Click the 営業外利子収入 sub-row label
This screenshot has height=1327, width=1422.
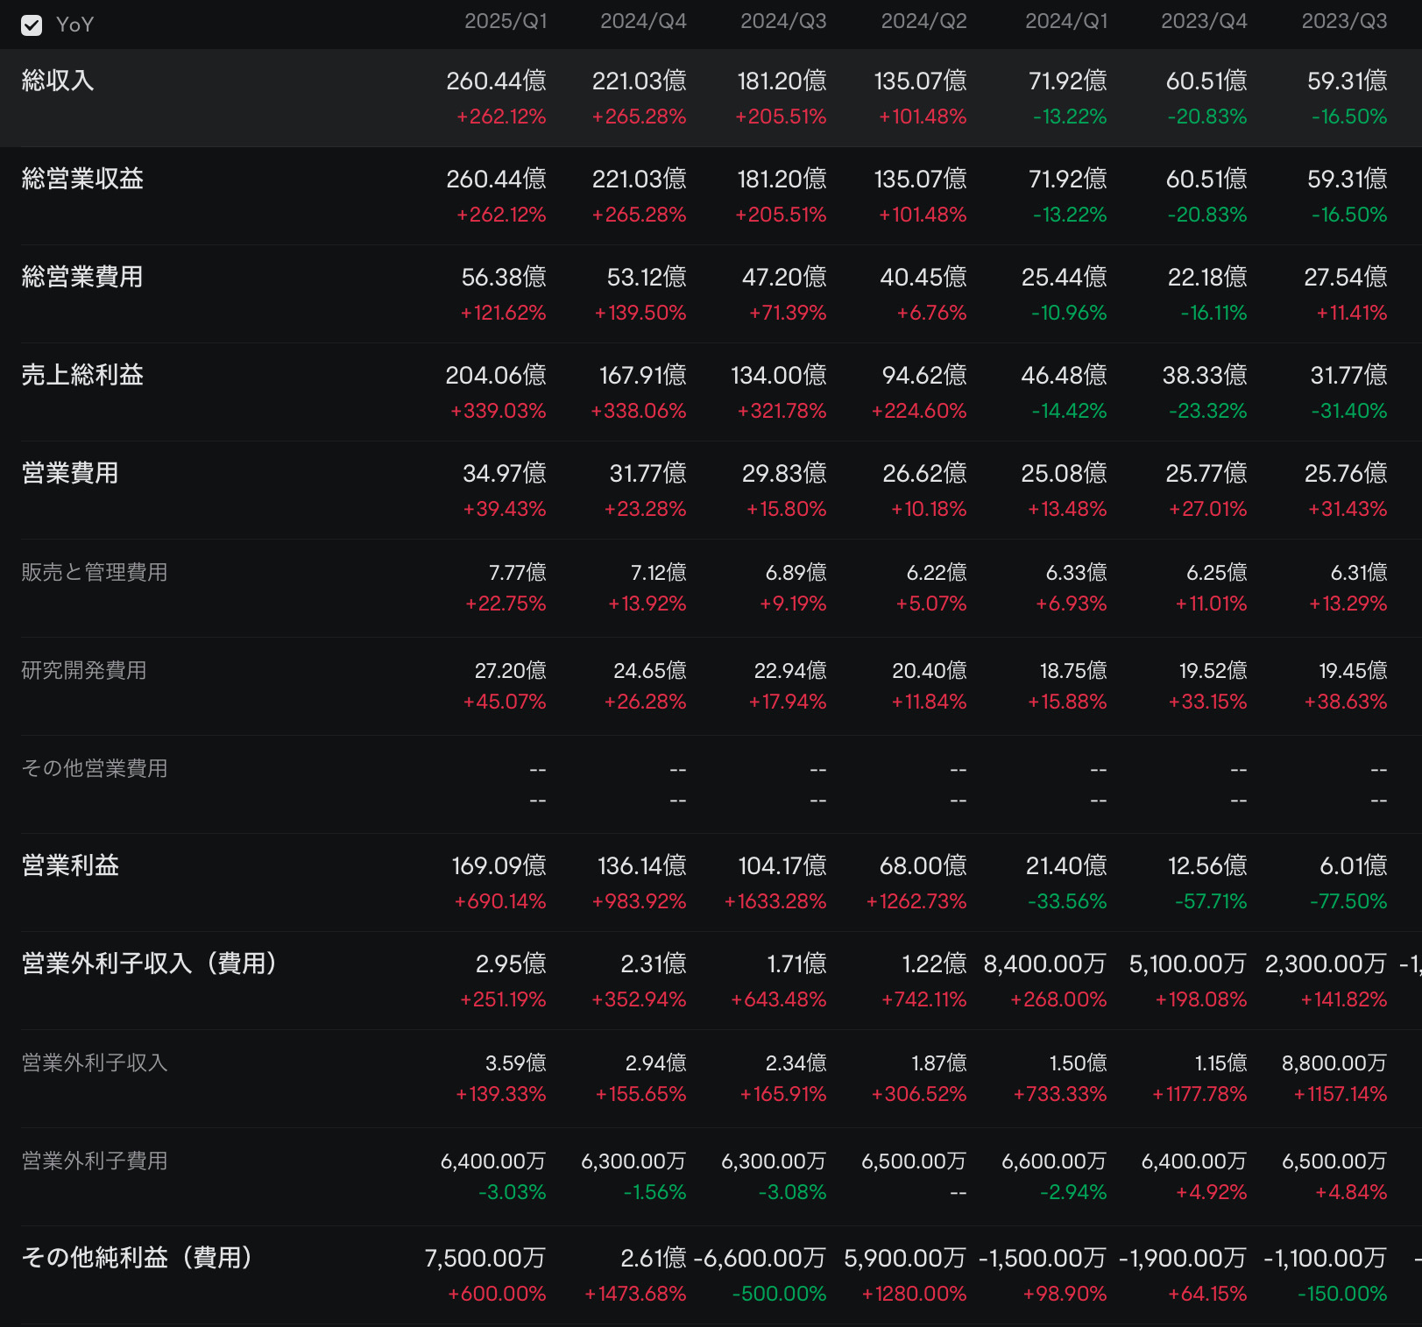(95, 1062)
